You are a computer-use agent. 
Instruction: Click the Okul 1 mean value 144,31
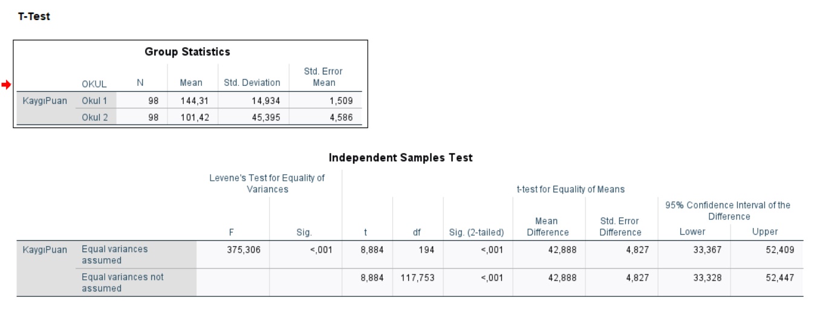[195, 101]
